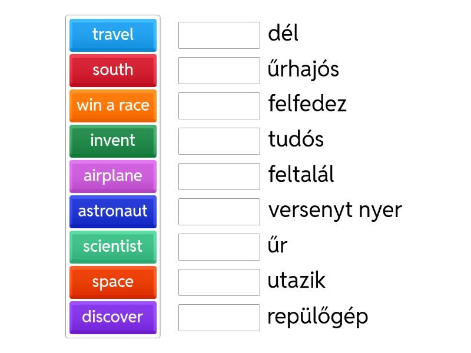
Task: Pick the empty slot beside "utazik"
Action: coord(219,282)
